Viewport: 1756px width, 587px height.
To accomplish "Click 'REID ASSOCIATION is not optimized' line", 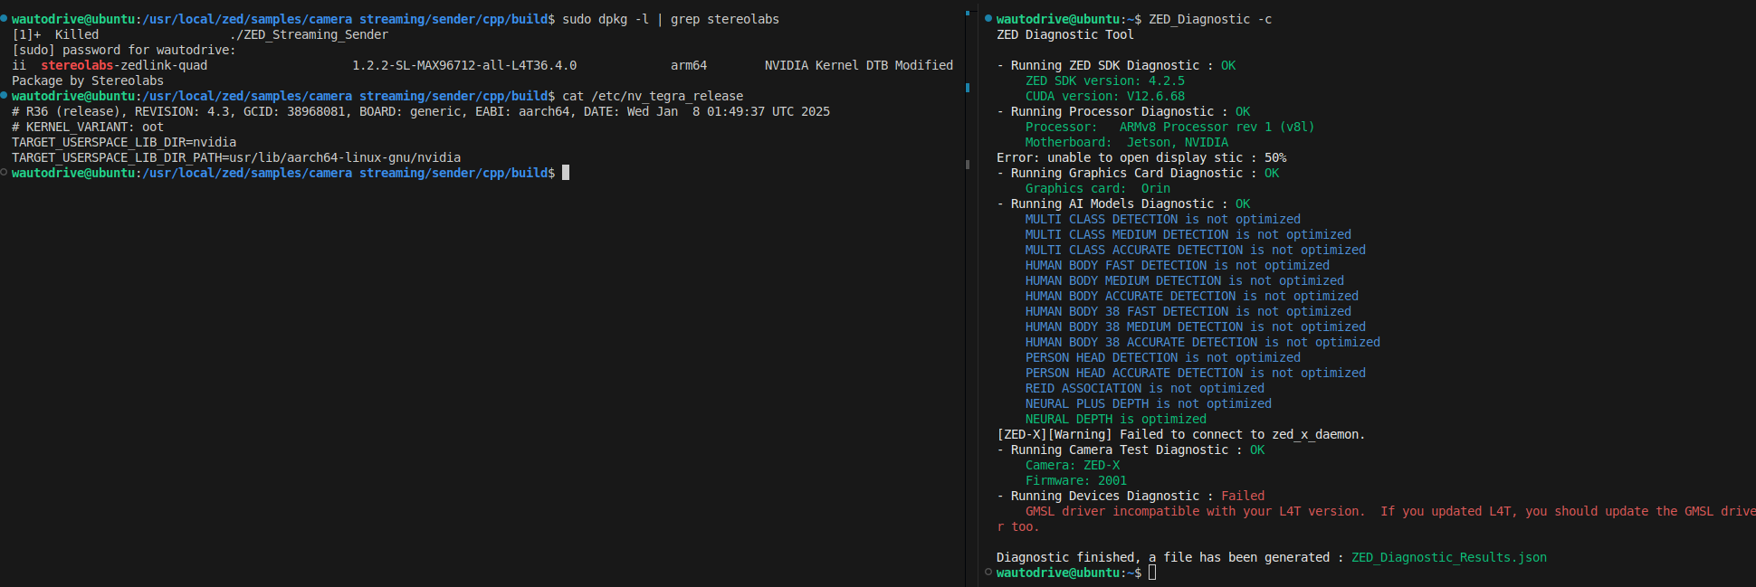I will (1145, 388).
